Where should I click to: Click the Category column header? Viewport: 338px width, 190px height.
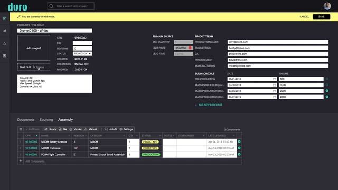tap(108, 136)
